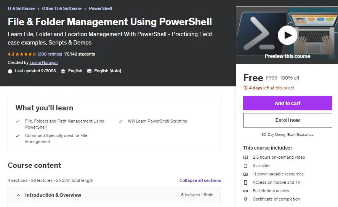Click the 6 lectures • 8min text

coord(197,195)
